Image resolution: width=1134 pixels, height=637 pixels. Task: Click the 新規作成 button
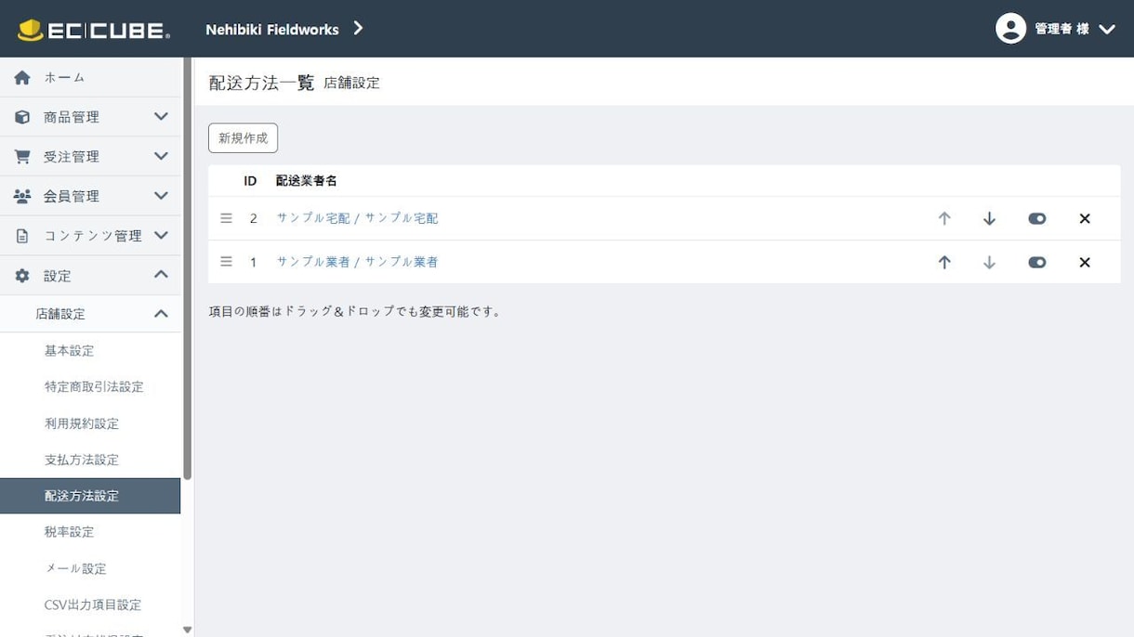243,138
